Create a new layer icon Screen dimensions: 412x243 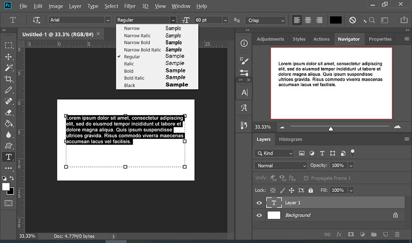pos(385,234)
